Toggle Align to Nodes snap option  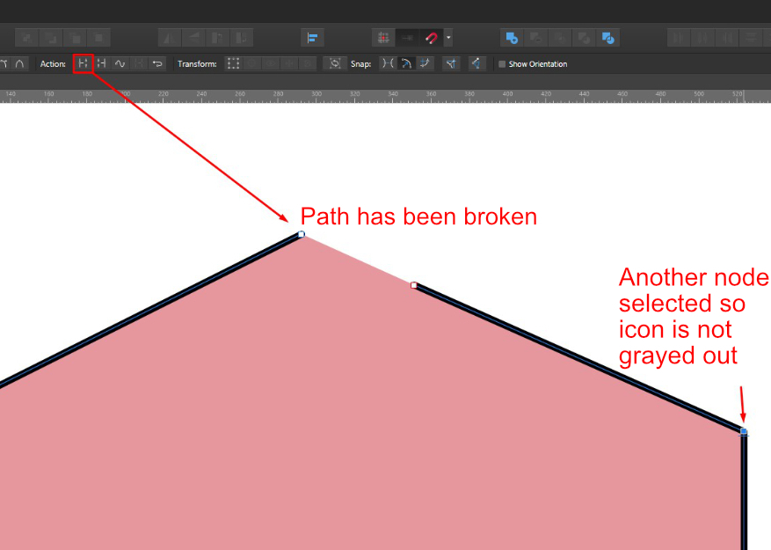pyautogui.click(x=388, y=63)
